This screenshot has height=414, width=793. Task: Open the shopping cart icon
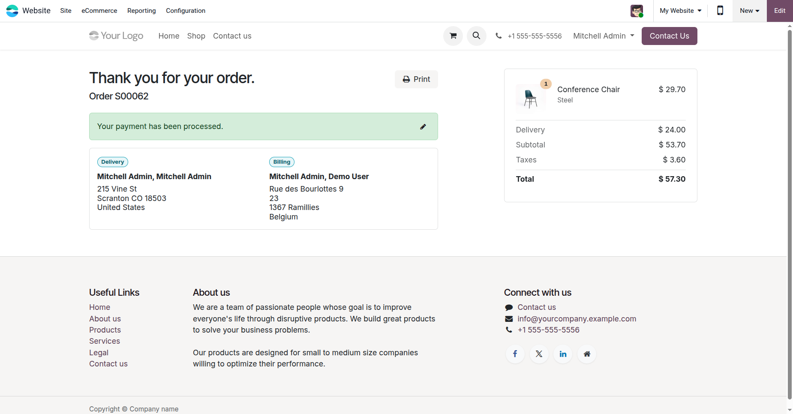coord(453,36)
